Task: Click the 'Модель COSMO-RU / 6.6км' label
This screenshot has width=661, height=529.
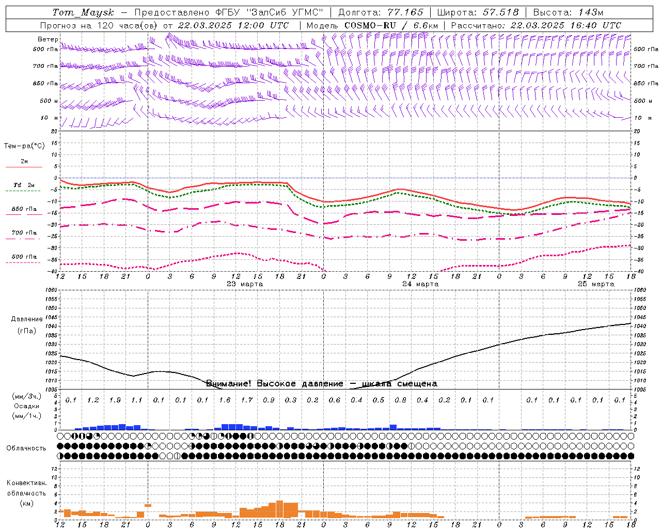Action: click(372, 25)
